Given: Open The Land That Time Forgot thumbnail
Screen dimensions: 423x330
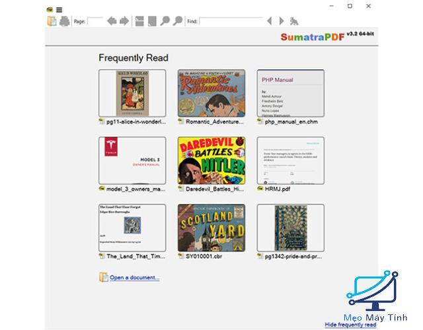Looking at the screenshot, I should click(132, 228).
